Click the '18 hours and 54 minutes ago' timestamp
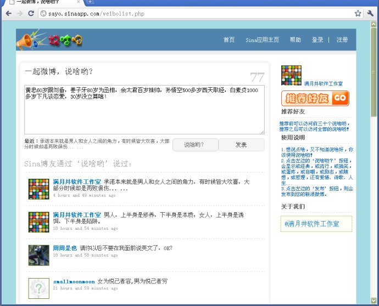Image resolution: width=379 pixels, height=306 pixels. [85, 228]
